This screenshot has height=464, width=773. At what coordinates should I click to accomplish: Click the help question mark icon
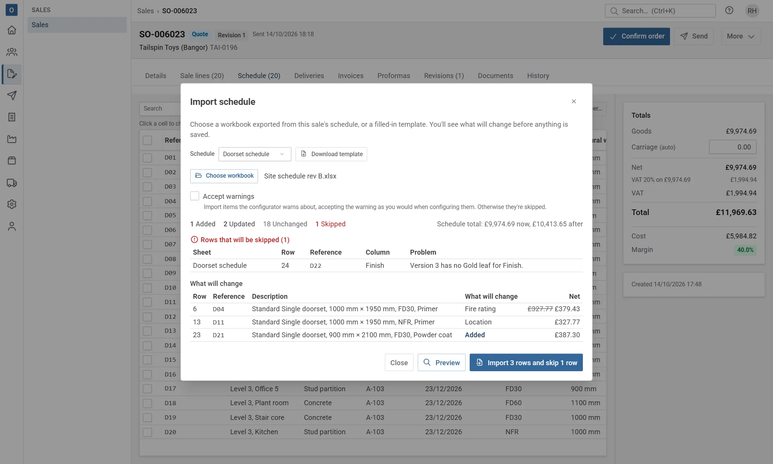[729, 11]
